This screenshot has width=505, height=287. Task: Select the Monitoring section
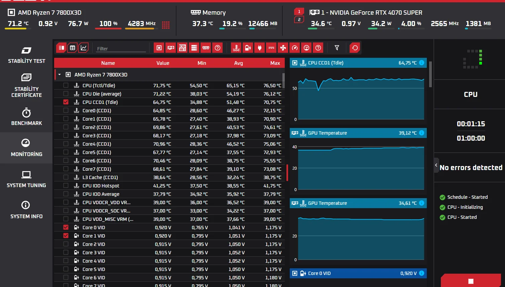tap(26, 148)
